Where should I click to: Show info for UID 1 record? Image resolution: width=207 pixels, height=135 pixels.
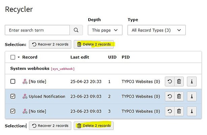pyautogui.click(x=191, y=81)
